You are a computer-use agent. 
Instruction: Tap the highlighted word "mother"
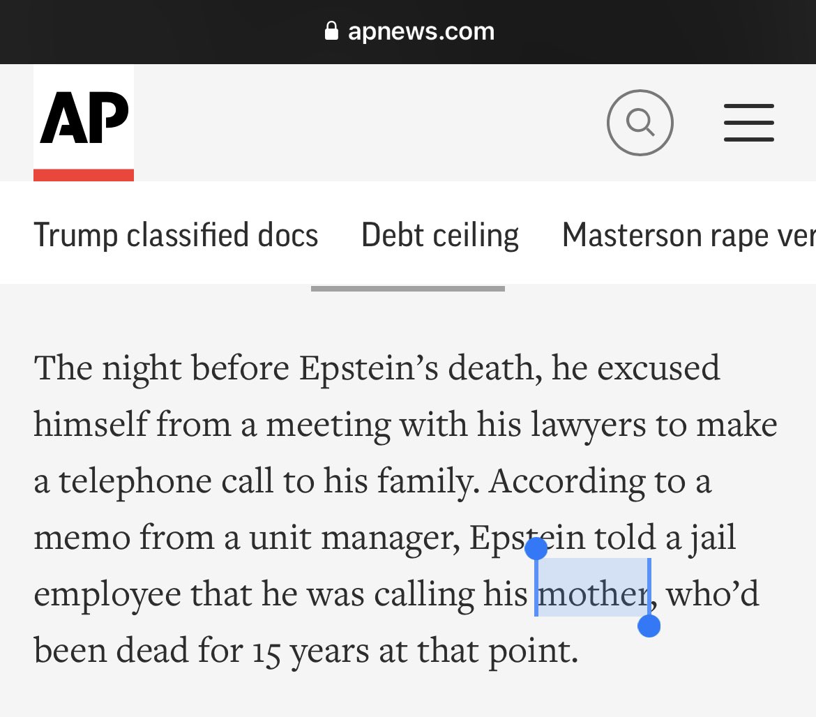point(593,594)
